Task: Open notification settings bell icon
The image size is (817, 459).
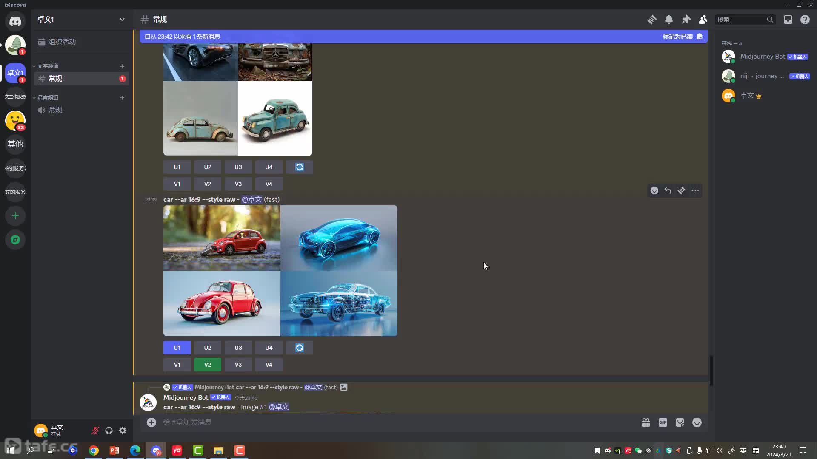Action: pos(669,20)
